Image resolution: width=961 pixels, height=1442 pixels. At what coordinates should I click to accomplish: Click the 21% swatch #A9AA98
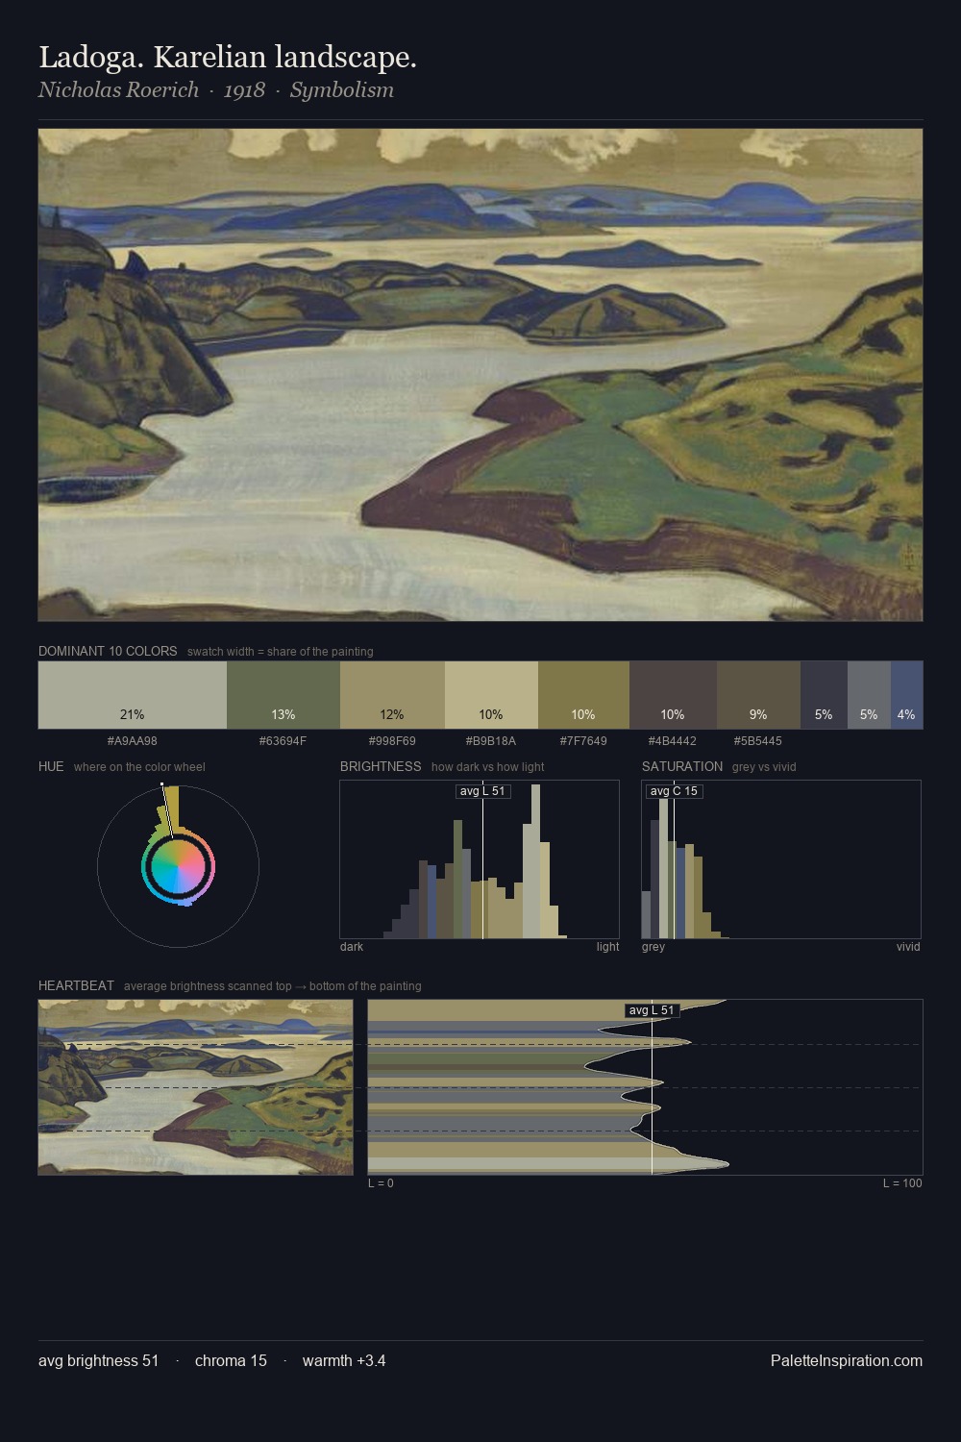[x=133, y=695]
